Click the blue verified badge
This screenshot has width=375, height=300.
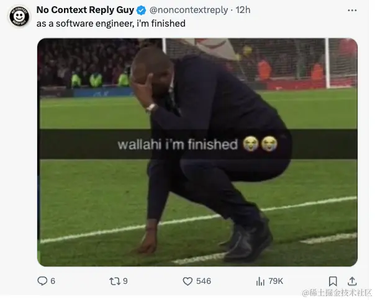pyautogui.click(x=142, y=11)
